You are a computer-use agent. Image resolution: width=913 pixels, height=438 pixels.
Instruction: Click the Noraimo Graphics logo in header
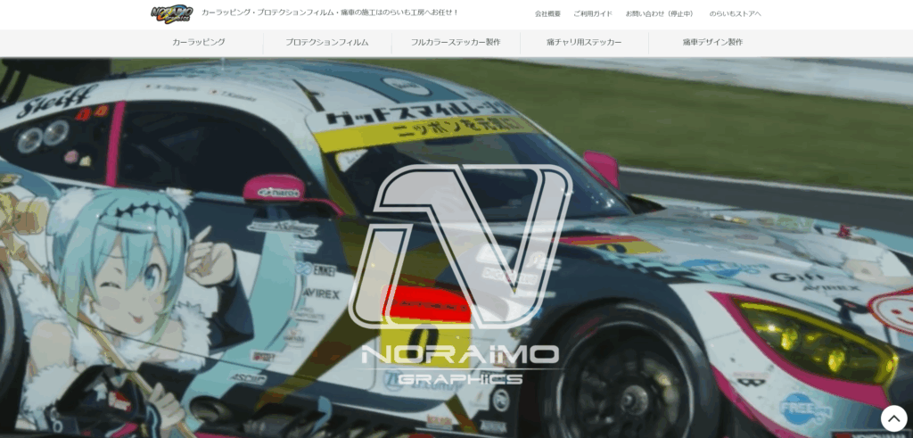172,13
